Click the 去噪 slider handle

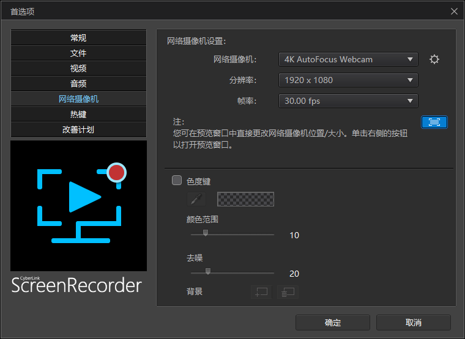click(208, 271)
